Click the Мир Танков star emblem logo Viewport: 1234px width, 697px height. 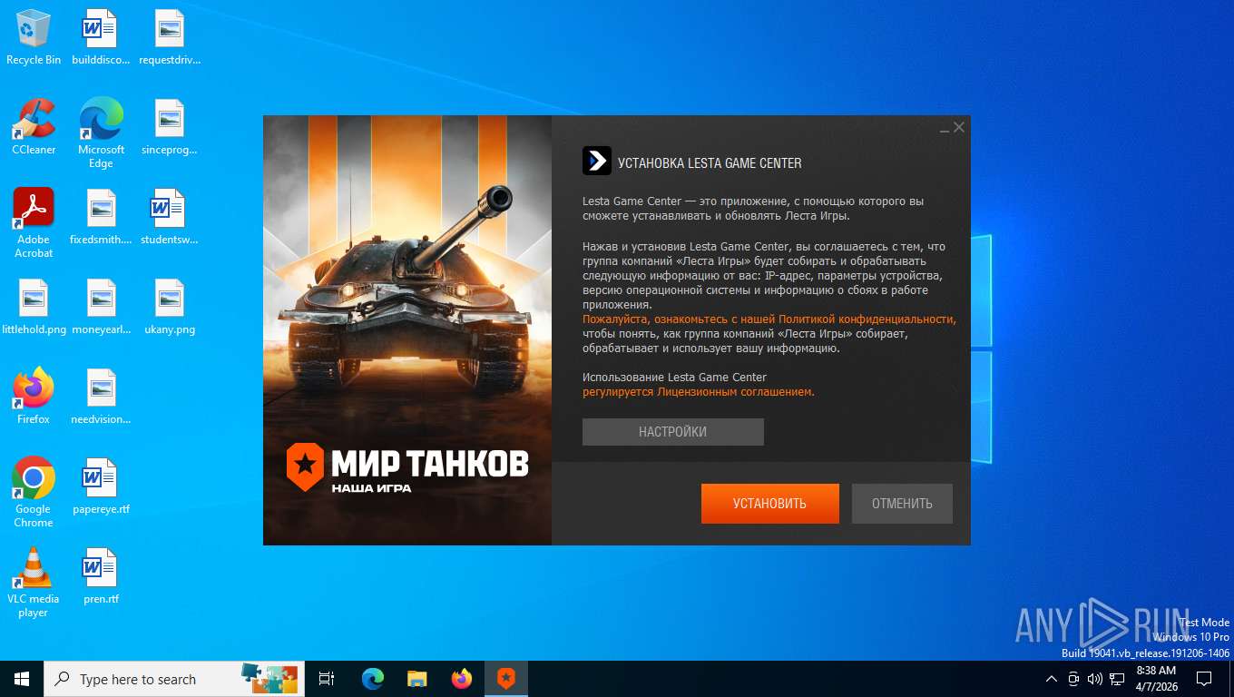pos(305,466)
